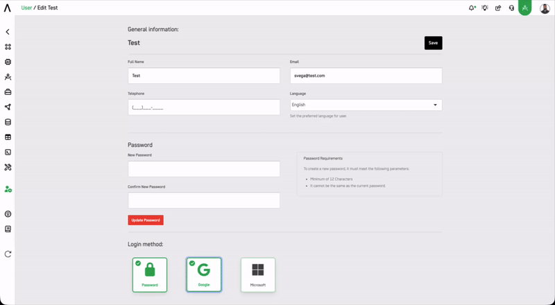Focus the Email field with svega@test.com
The height and width of the screenshot is (305, 555).
tap(366, 76)
